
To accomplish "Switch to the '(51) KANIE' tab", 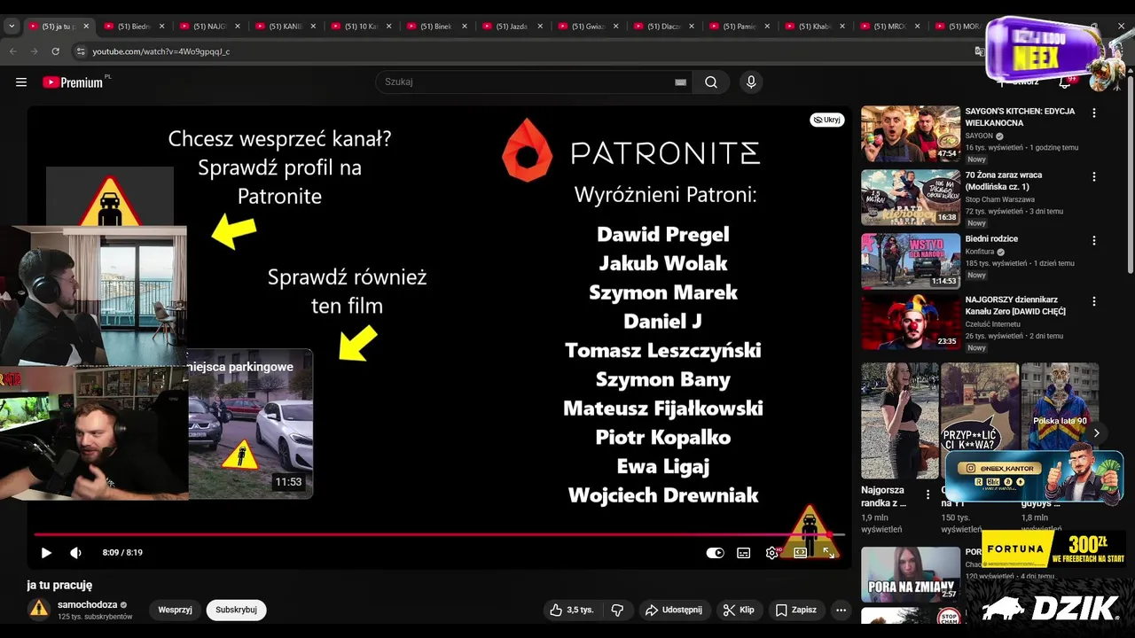I will (285, 27).
